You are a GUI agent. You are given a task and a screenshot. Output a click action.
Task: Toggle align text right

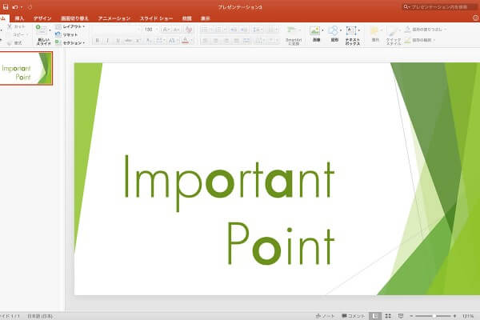click(x=226, y=41)
